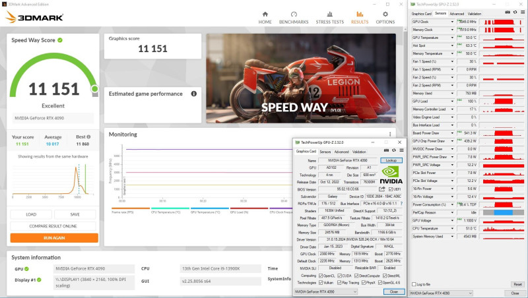Toggle the UEFI checkbox
The image size is (528, 298).
391,189
